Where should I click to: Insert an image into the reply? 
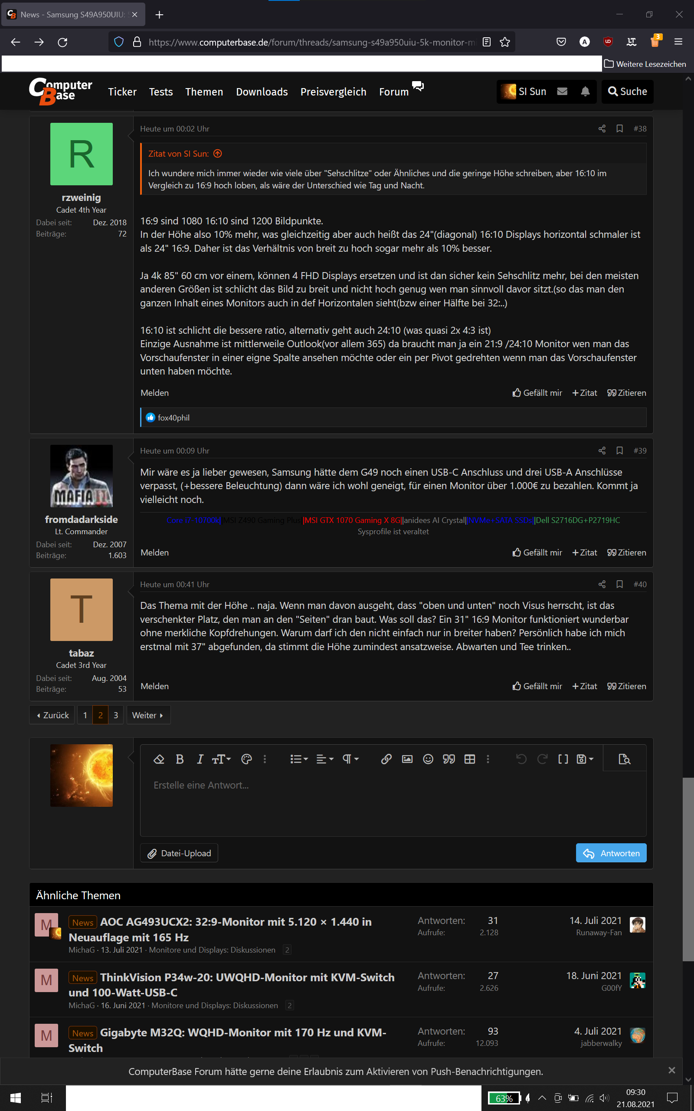pyautogui.click(x=407, y=759)
